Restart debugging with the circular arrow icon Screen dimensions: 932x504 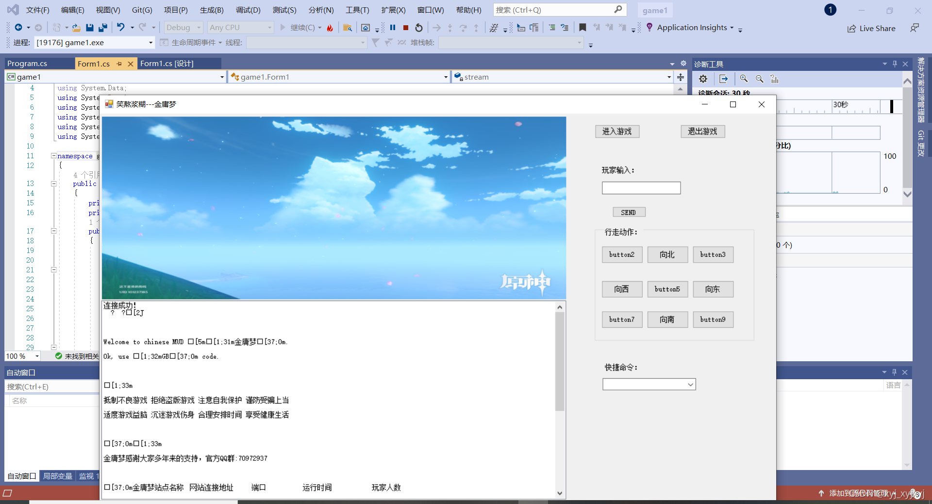tap(419, 28)
